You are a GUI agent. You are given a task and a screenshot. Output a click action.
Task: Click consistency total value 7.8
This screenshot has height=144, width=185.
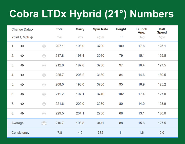coord(60,133)
